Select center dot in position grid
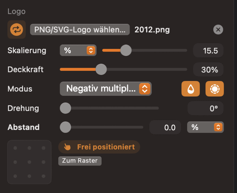 29,162
